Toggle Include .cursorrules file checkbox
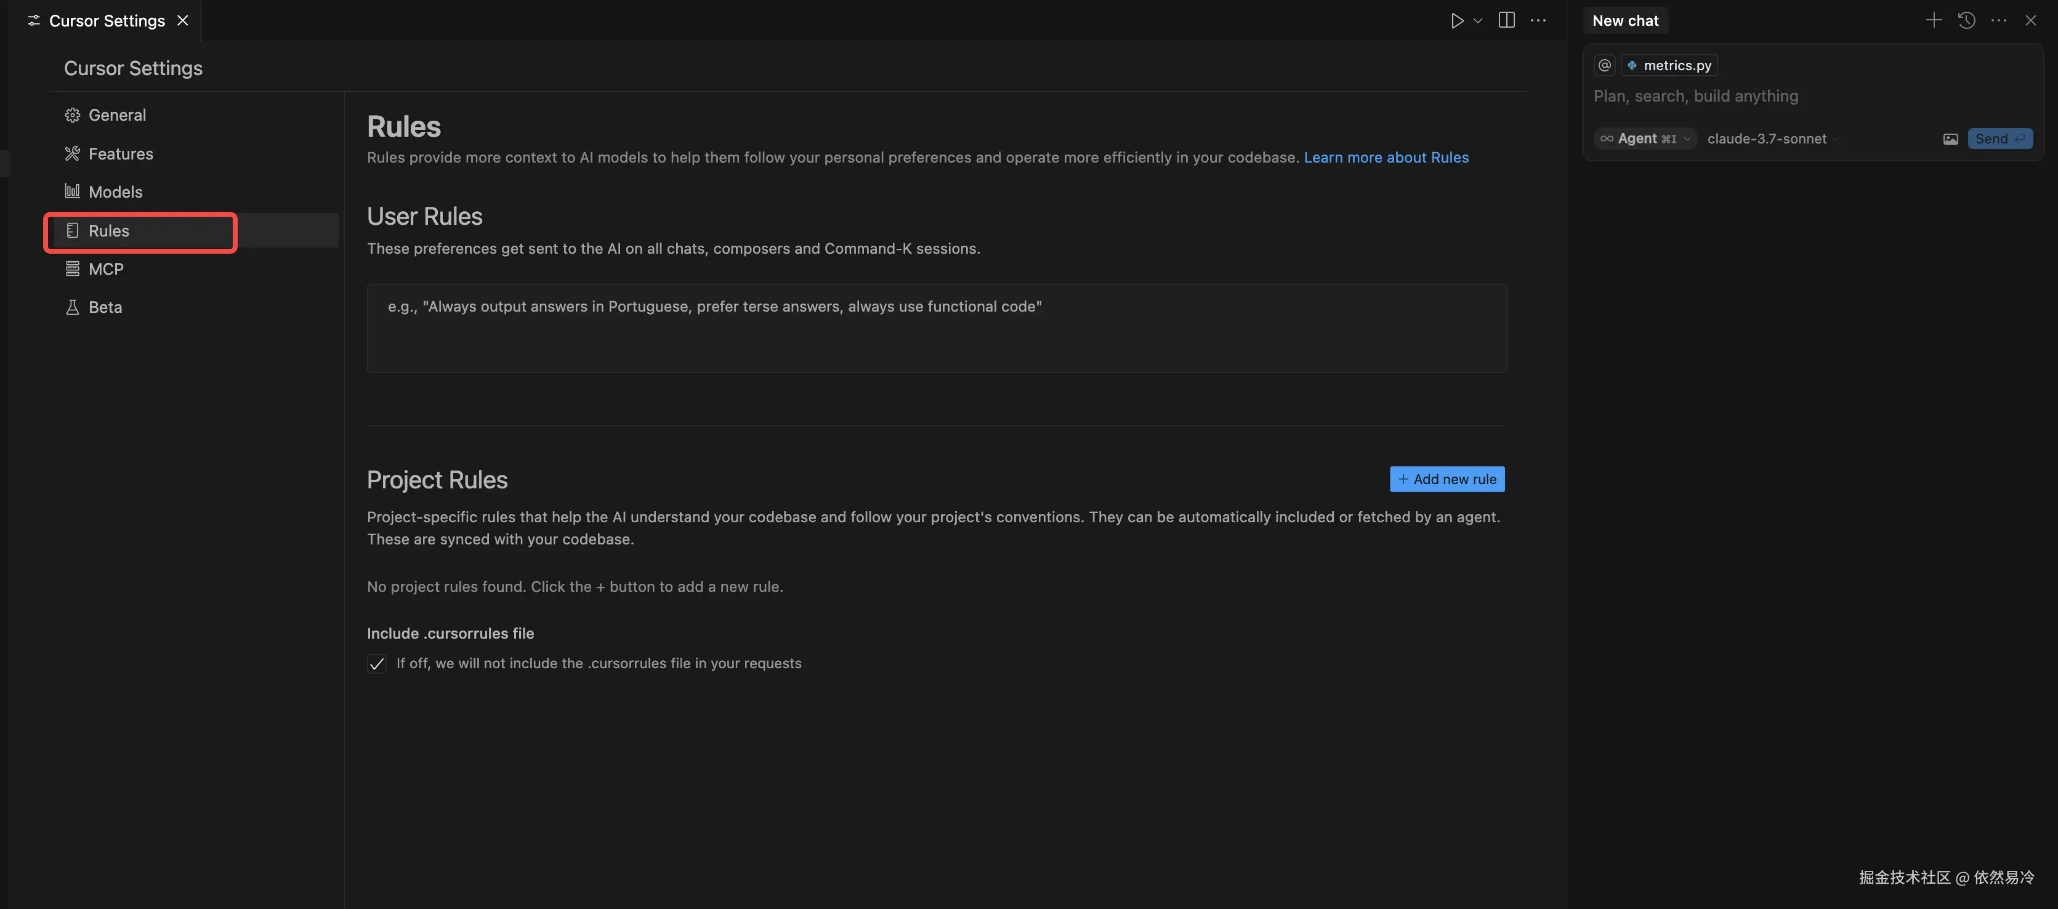 click(x=376, y=664)
